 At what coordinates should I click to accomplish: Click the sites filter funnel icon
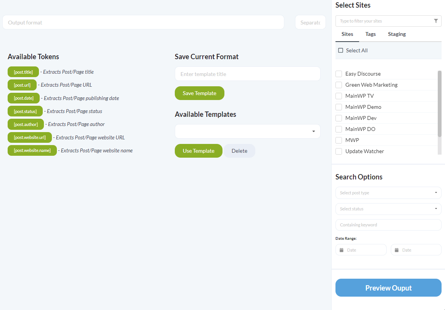(436, 21)
